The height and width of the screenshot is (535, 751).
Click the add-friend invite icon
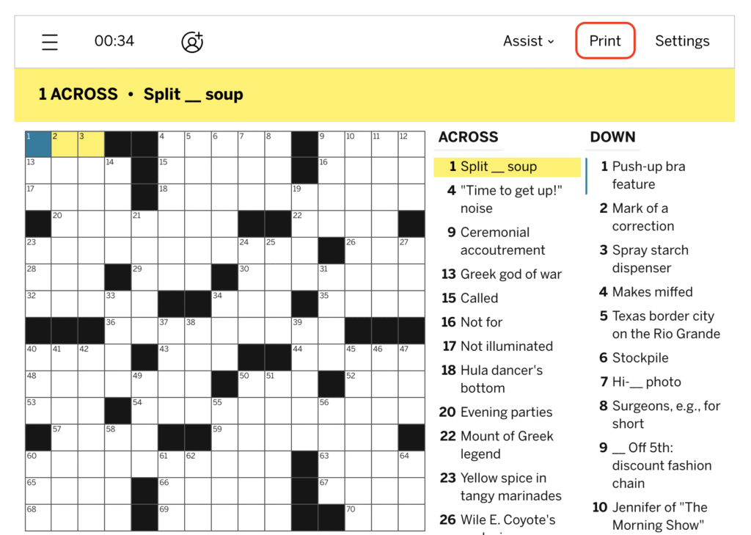pyautogui.click(x=193, y=42)
